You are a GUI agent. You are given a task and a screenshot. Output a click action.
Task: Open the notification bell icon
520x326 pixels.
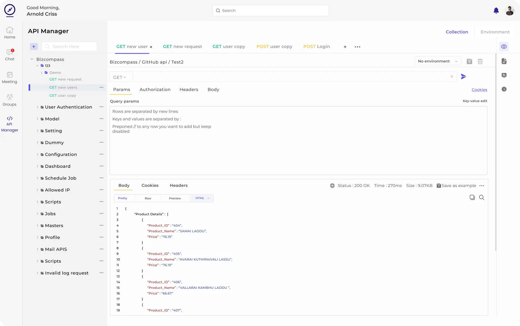pos(496,11)
